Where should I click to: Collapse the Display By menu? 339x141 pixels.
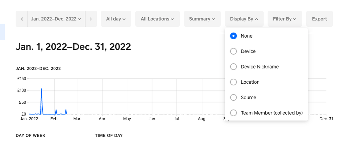pos(244,19)
